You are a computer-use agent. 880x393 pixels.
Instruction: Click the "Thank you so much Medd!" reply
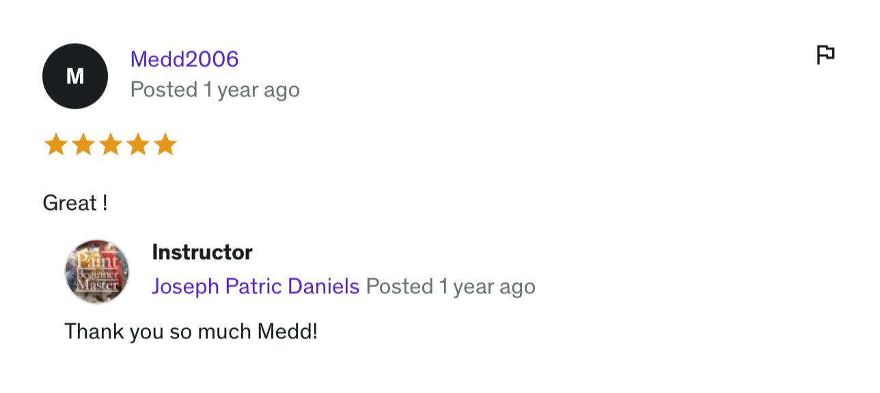tap(191, 331)
